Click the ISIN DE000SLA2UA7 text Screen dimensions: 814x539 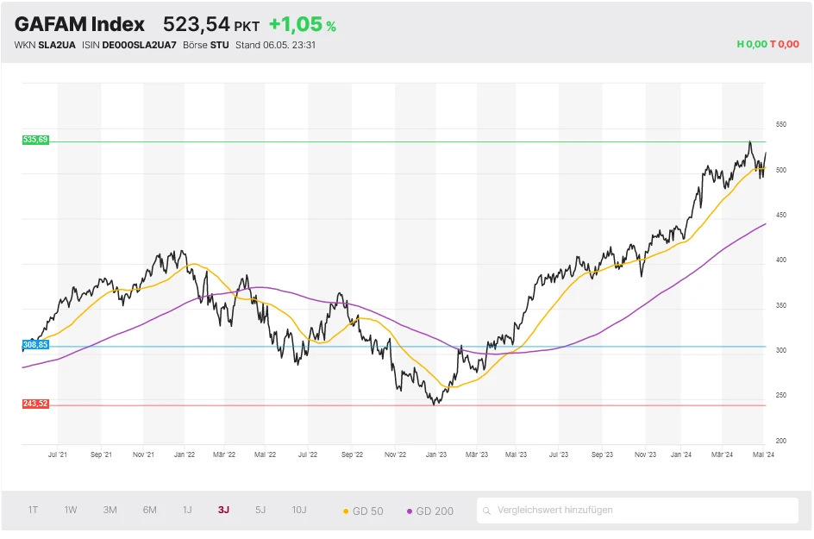[x=131, y=45]
